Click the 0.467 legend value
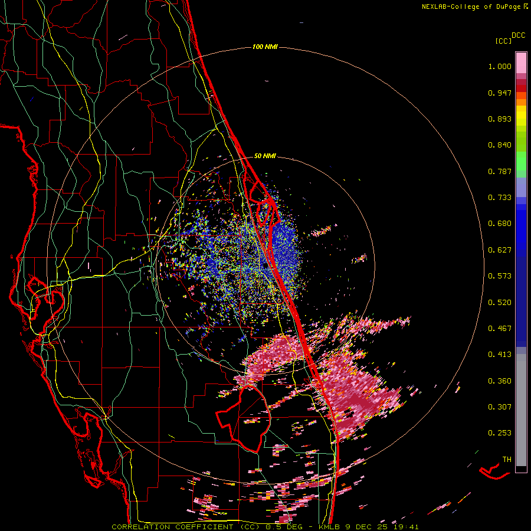Screen dimensions: 531x531 point(500,329)
